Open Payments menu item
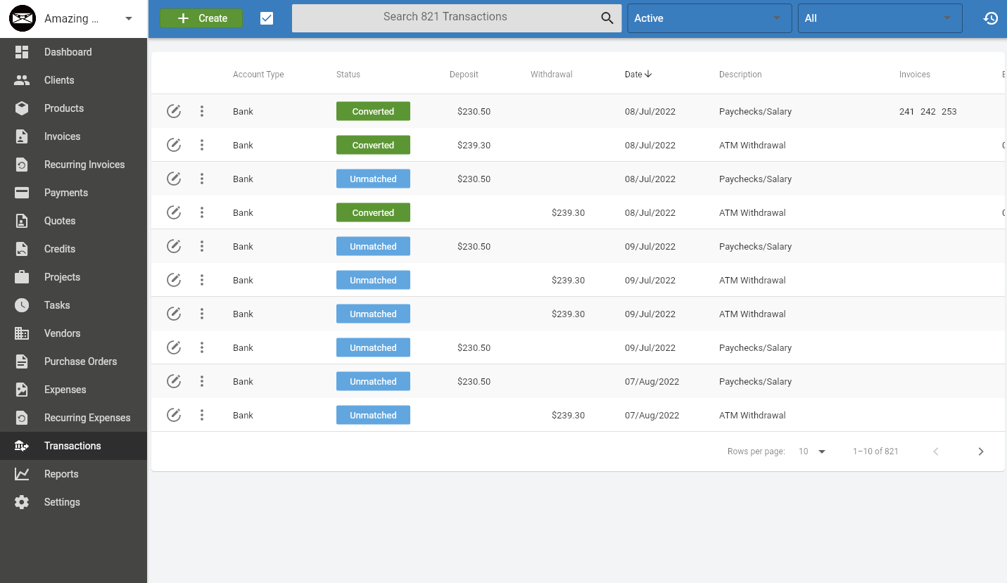This screenshot has width=1007, height=583. pyautogui.click(x=74, y=193)
